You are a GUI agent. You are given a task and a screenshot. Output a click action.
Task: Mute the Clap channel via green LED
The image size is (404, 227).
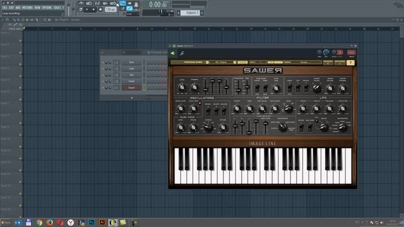(x=103, y=69)
